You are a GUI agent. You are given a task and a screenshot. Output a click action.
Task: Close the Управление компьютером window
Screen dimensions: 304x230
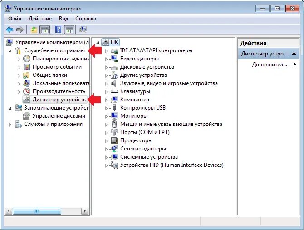[292, 9]
